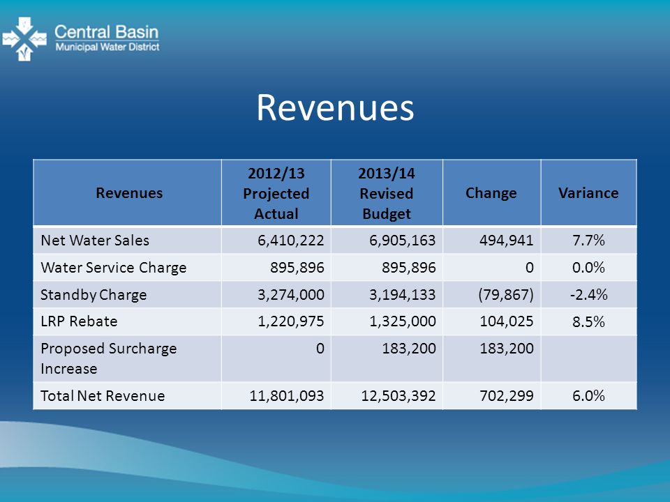Viewport: 670px width, 502px height.
Task: Select the Proposed Surcharge Increase label
Action: pyautogui.click(x=109, y=358)
